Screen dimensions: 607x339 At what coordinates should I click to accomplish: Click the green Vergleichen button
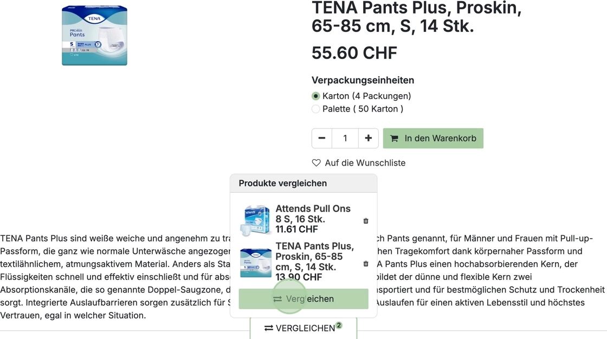pos(303,299)
